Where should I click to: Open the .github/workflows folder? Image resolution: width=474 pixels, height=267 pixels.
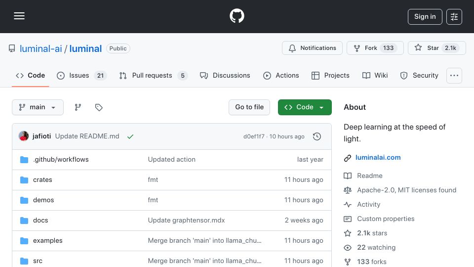[61, 160]
